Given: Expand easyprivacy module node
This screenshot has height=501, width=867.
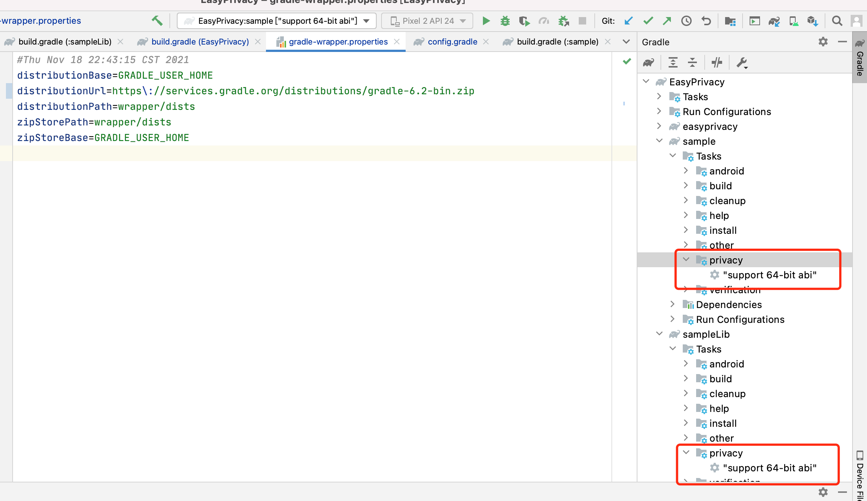Looking at the screenshot, I should click(x=659, y=126).
